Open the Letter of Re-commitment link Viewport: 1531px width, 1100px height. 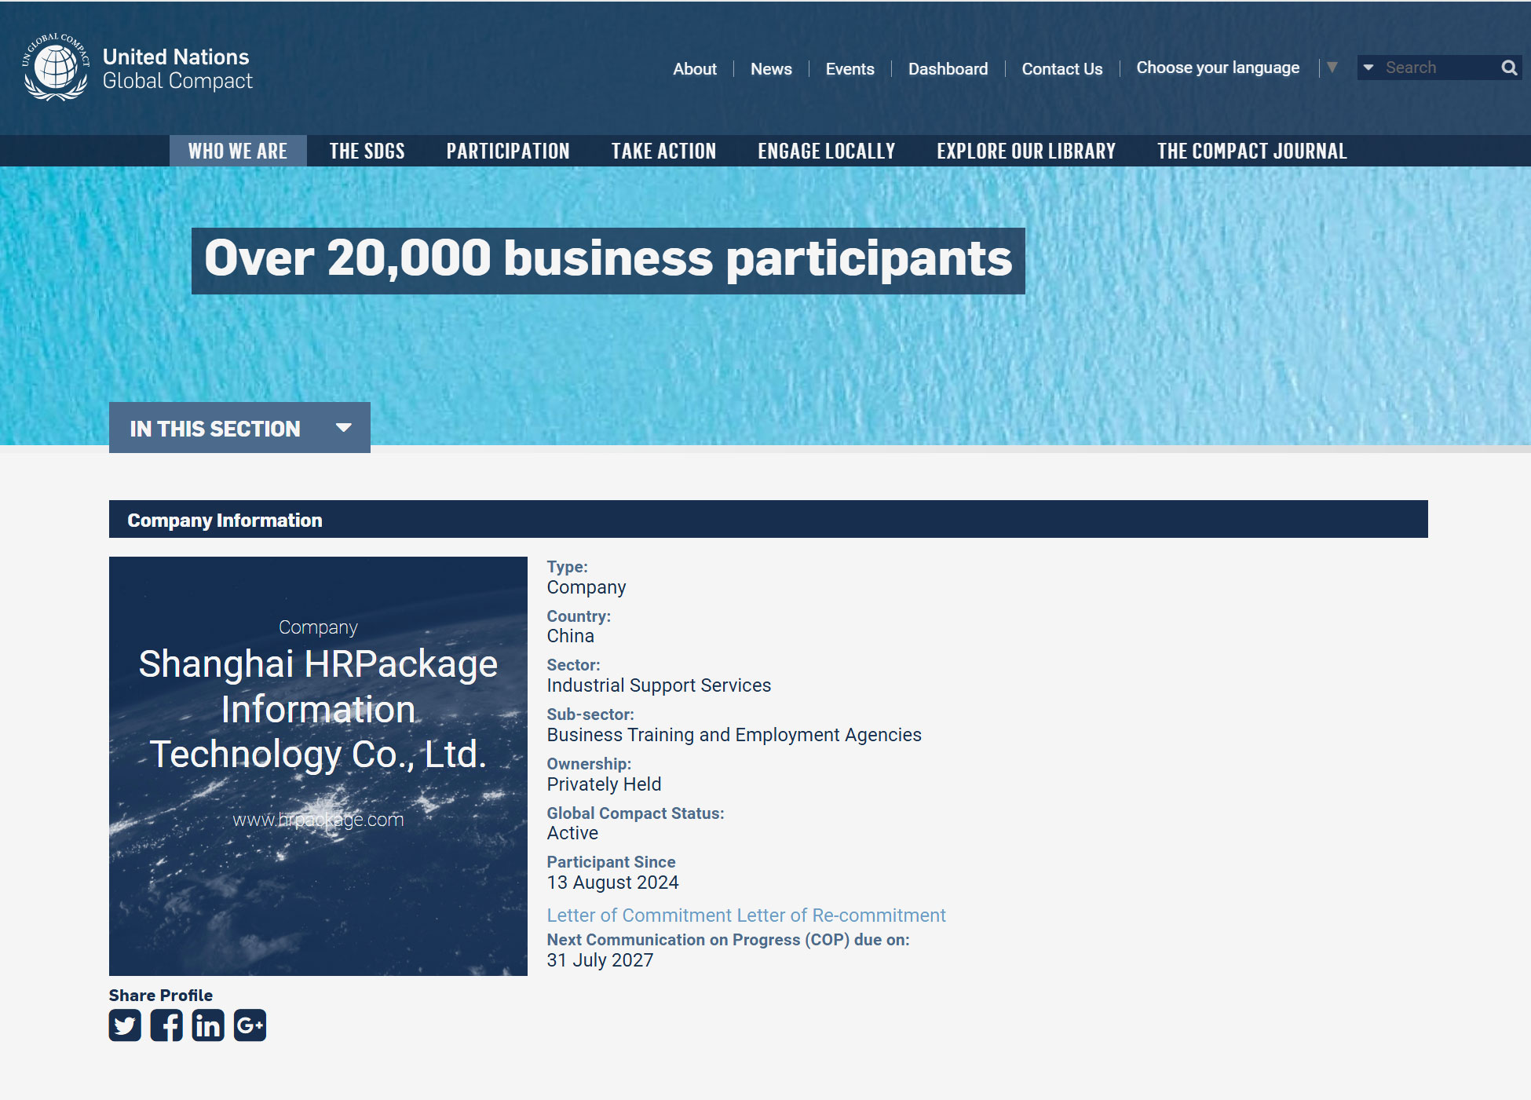tap(841, 915)
